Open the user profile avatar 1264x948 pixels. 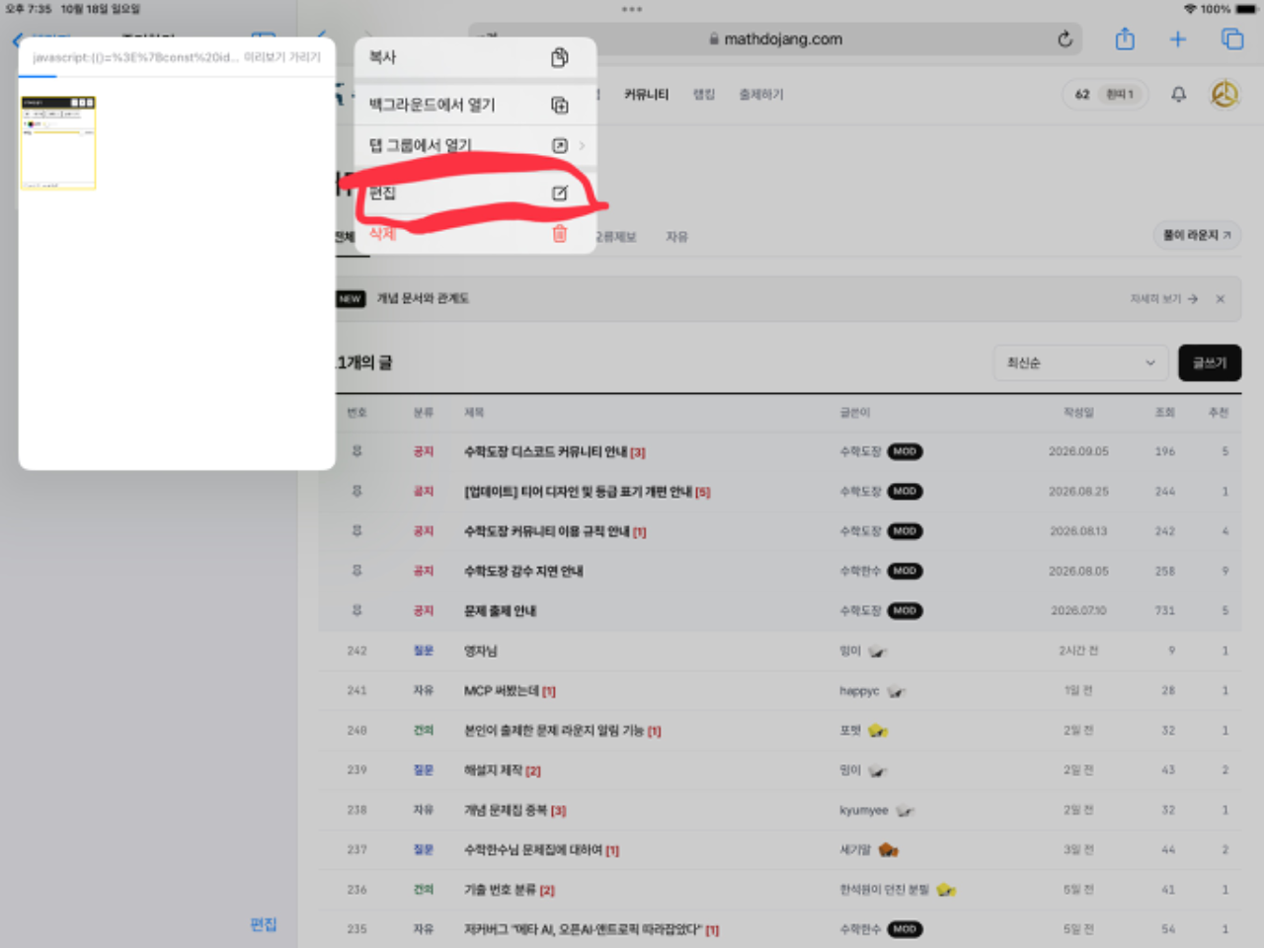(1224, 95)
